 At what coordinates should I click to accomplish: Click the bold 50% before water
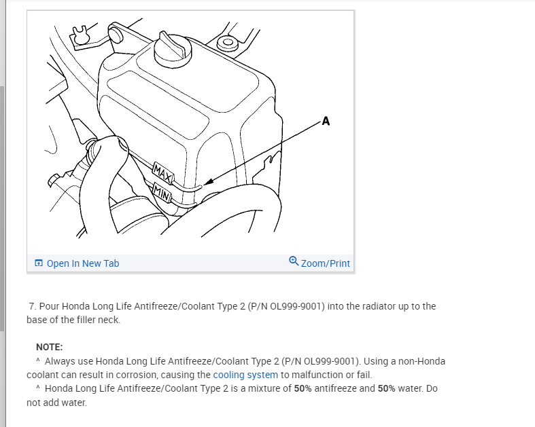click(x=386, y=388)
